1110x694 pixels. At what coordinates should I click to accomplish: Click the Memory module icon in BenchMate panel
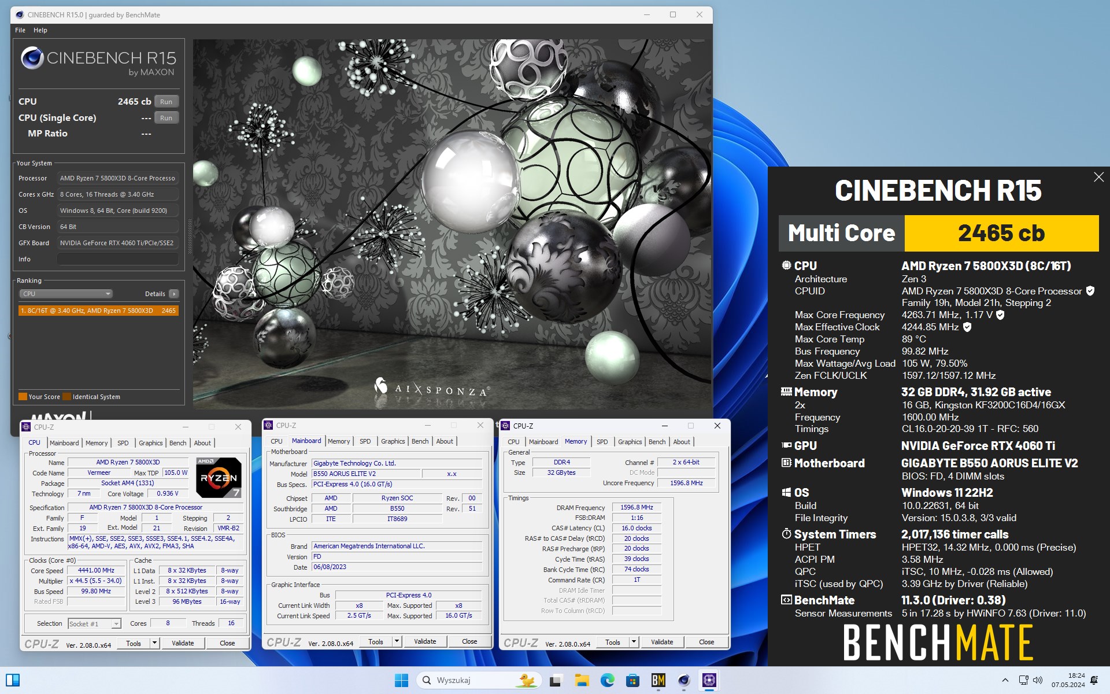point(786,392)
